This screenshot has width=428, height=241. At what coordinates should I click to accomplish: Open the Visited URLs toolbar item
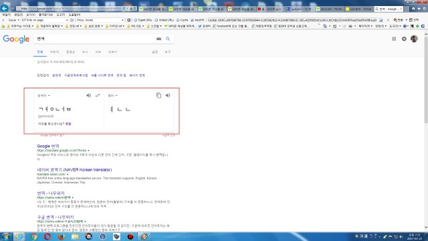pyautogui.click(x=164, y=20)
